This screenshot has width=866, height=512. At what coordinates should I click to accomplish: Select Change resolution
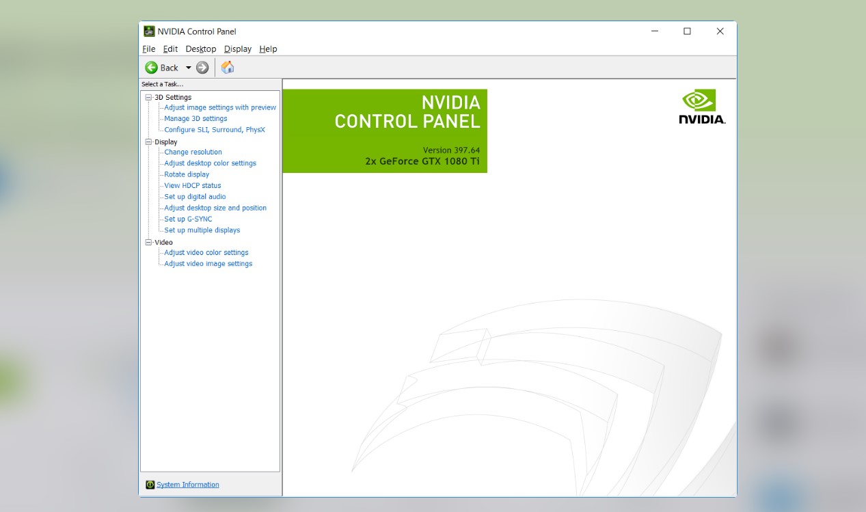(x=193, y=152)
